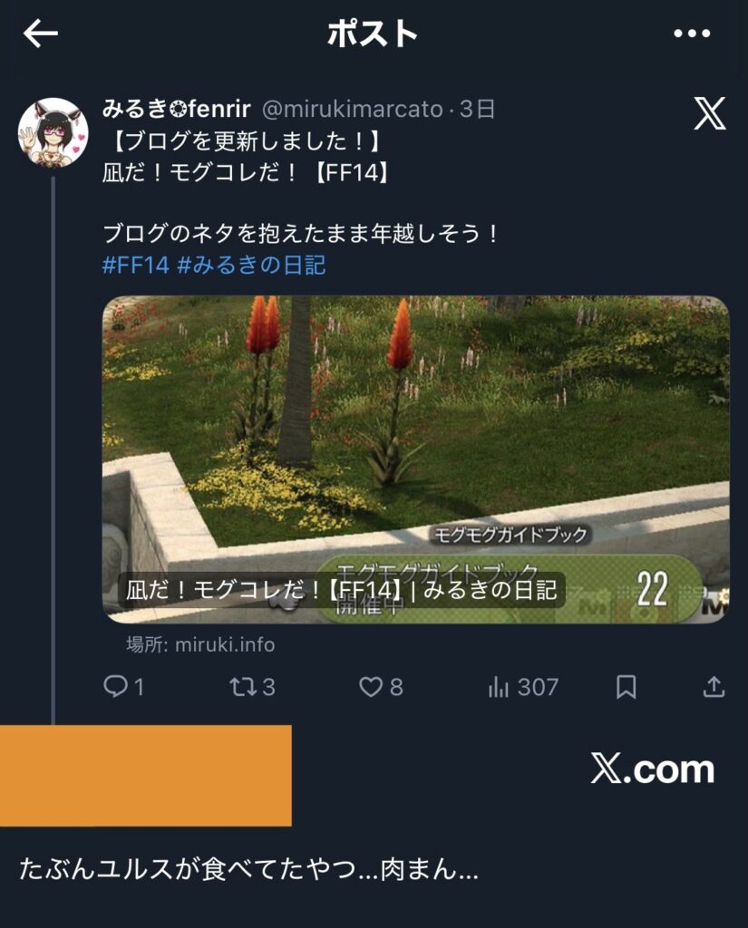View post analytics showing 307 views
The height and width of the screenshot is (928, 748).
[523, 687]
